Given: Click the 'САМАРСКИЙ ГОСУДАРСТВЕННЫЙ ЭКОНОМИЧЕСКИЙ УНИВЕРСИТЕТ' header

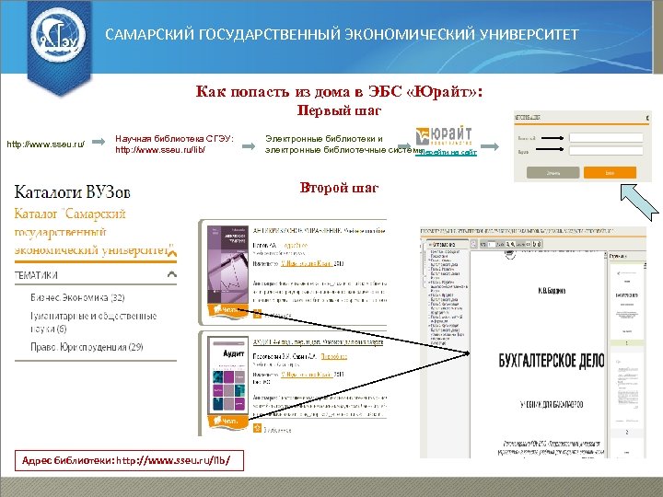Looking at the screenshot, I should click(x=342, y=34).
